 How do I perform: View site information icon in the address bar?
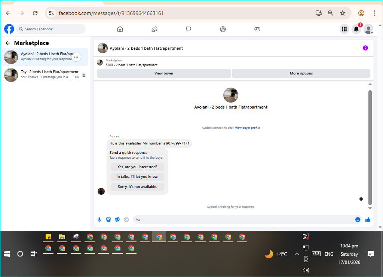(x=51, y=13)
